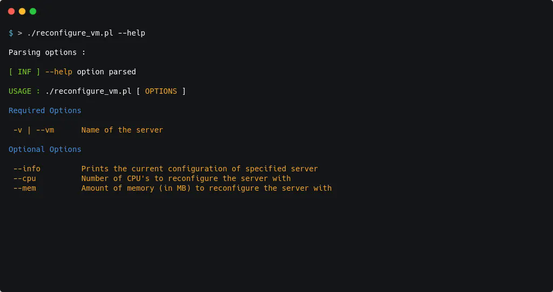Viewport: 553px width, 292px height.
Task: Click the 'Required Options' heading
Action: click(x=45, y=110)
